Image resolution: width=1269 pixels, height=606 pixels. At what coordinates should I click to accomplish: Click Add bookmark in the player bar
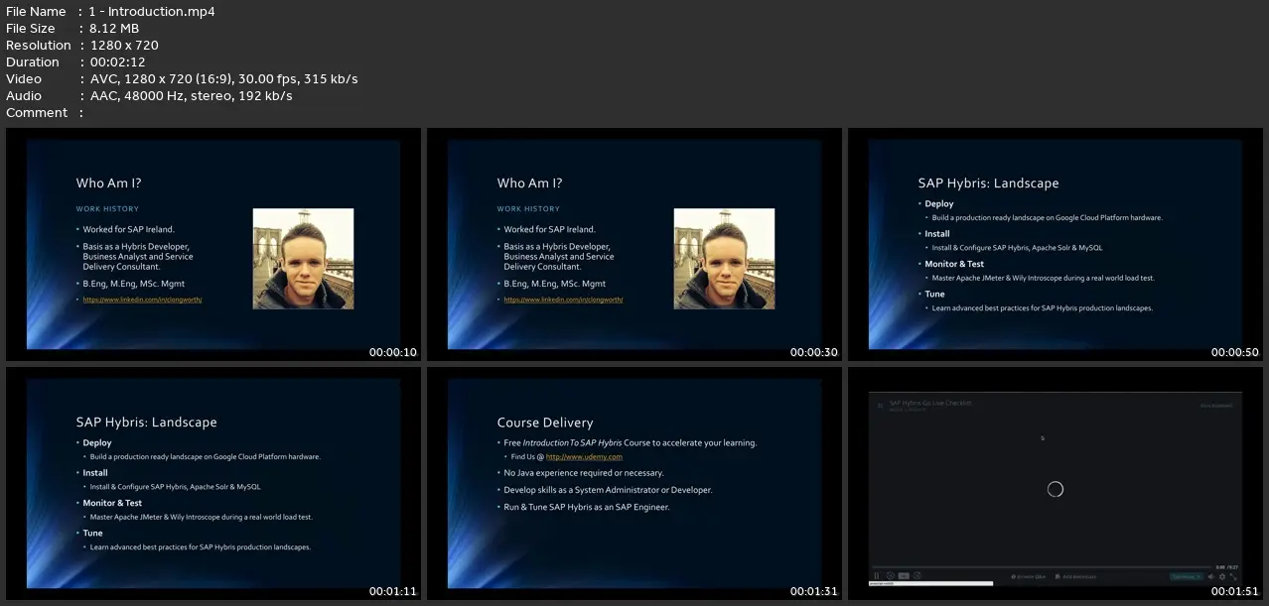click(1075, 576)
